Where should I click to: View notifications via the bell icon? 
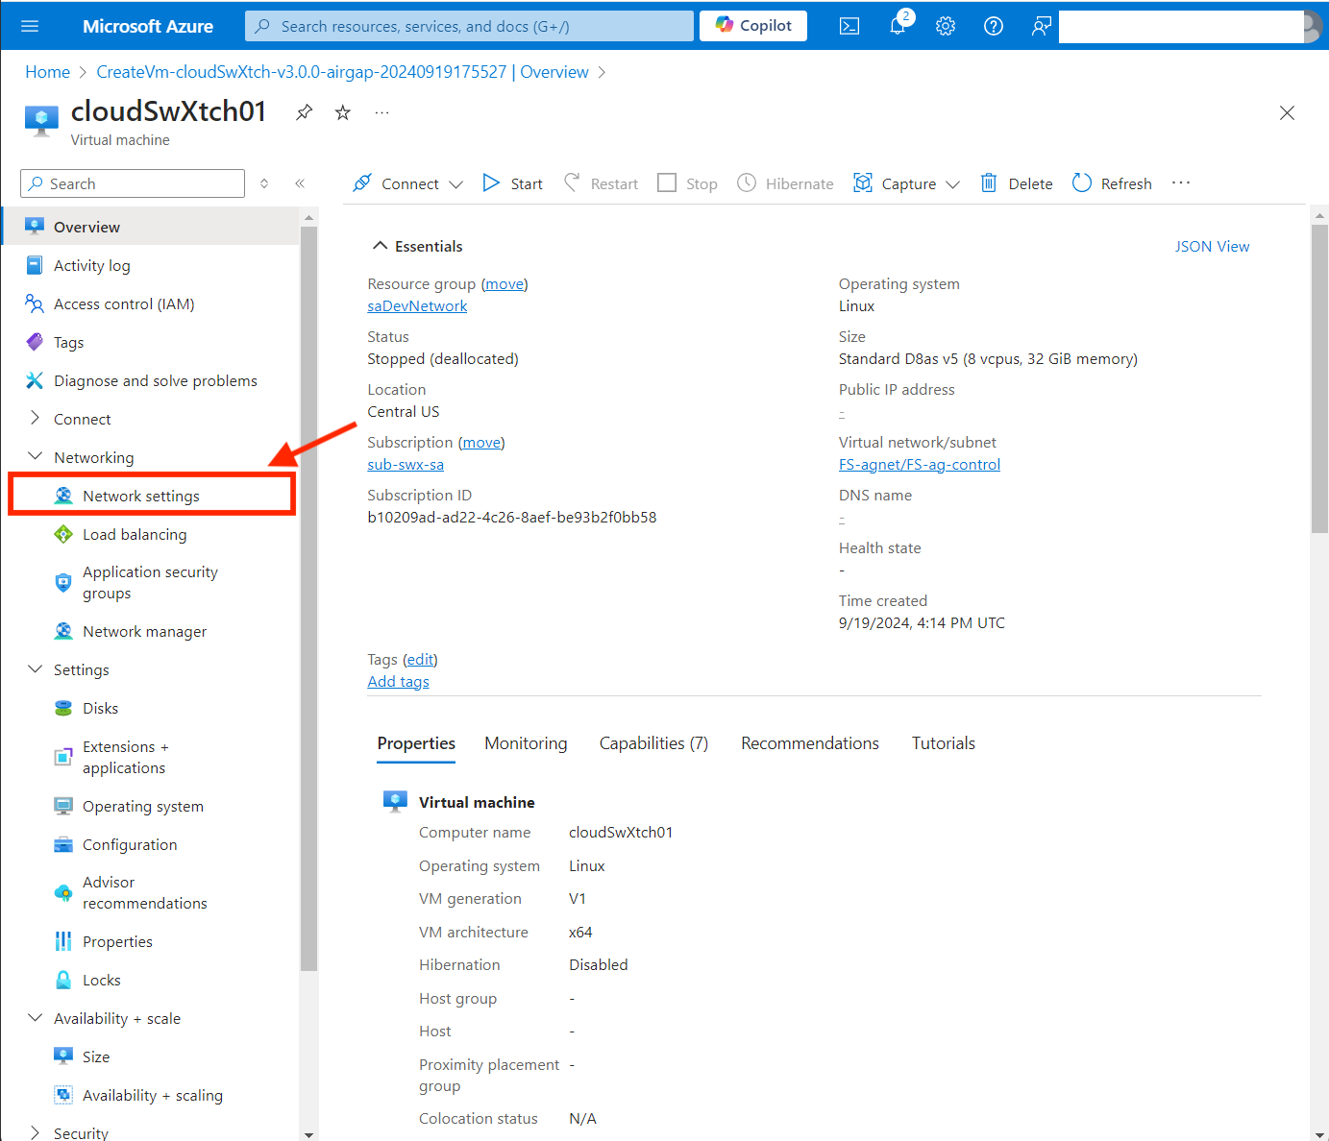pyautogui.click(x=898, y=26)
